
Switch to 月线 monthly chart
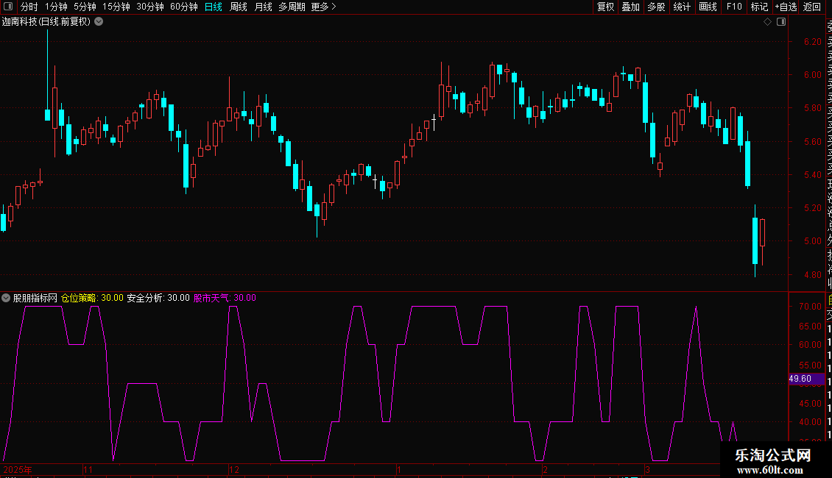(x=263, y=7)
